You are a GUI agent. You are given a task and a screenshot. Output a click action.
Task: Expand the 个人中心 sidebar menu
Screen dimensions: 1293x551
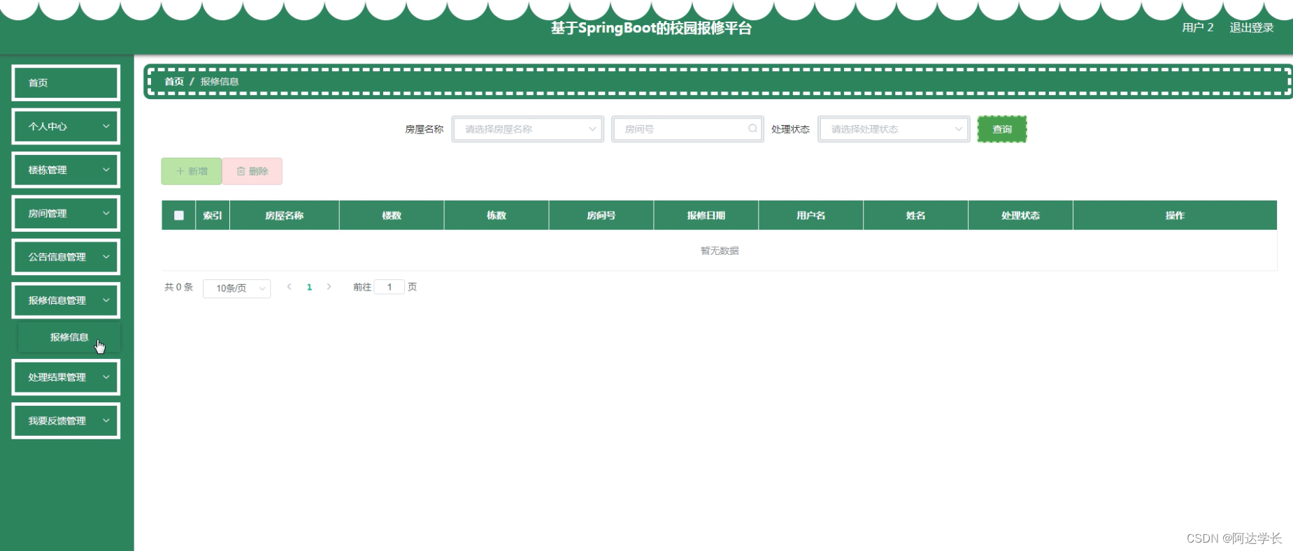pyautogui.click(x=66, y=126)
